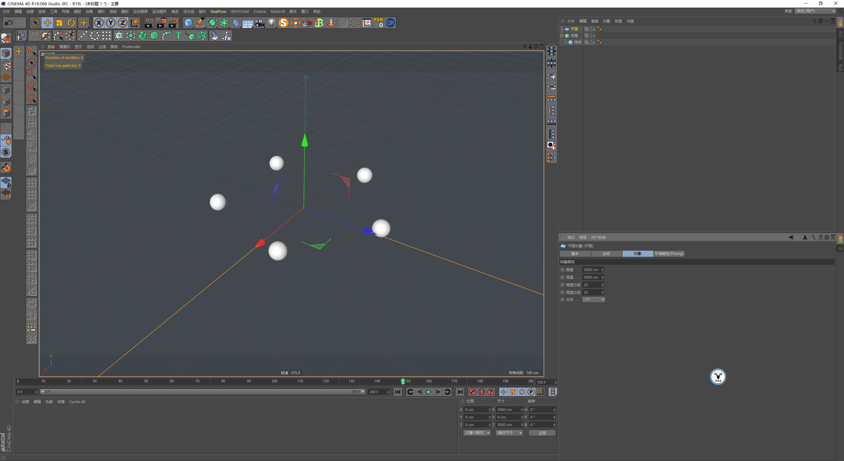Open the 方向 +Y dropdown
The width and height of the screenshot is (844, 461).
pos(594,300)
